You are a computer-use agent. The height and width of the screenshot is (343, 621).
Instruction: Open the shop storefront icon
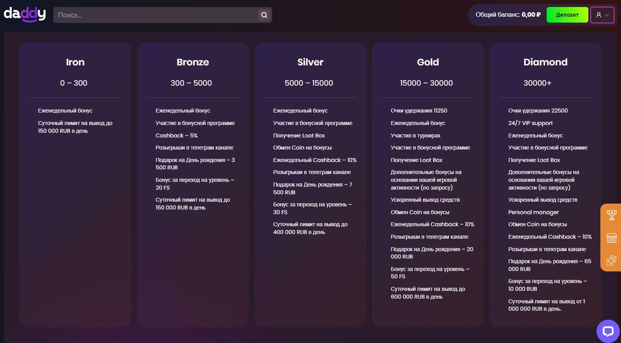coord(611,237)
